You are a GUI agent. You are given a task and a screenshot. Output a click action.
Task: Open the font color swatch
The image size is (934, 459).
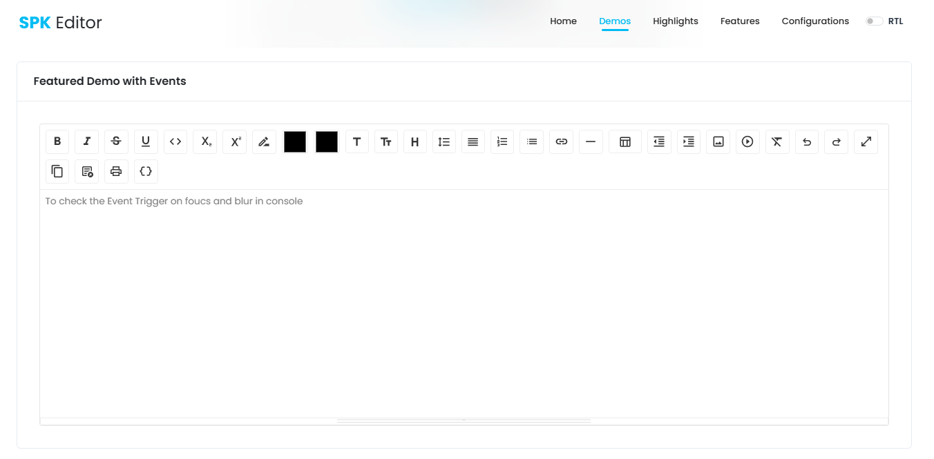pos(294,141)
